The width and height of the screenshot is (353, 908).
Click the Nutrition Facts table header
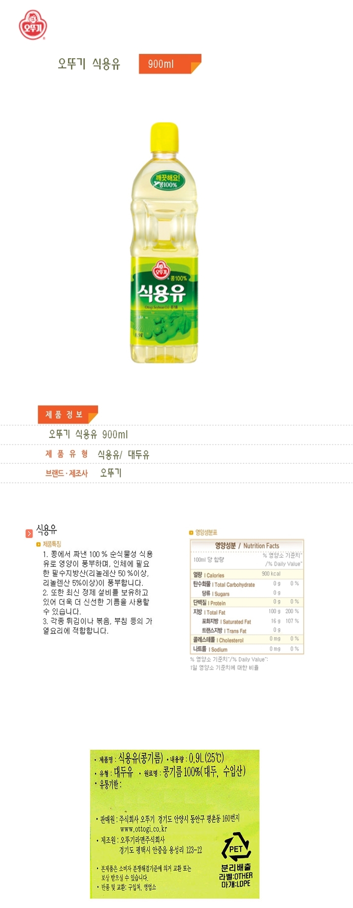point(247,546)
